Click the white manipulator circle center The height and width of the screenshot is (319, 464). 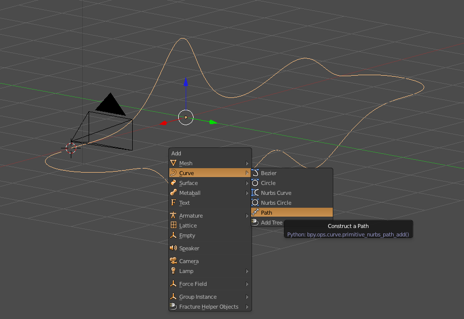pos(186,117)
